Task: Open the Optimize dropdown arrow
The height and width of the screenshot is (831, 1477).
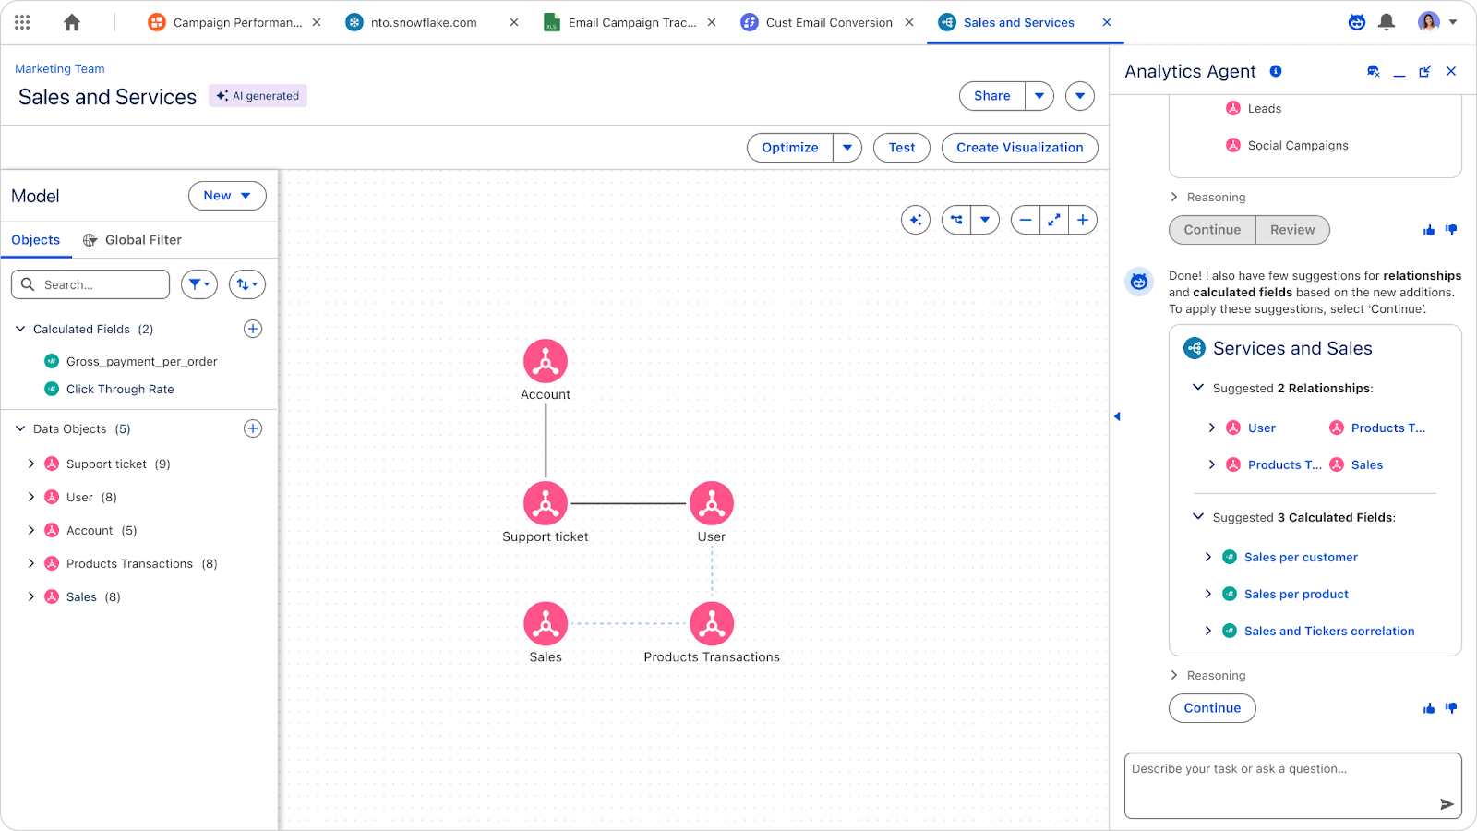Action: 847,148
